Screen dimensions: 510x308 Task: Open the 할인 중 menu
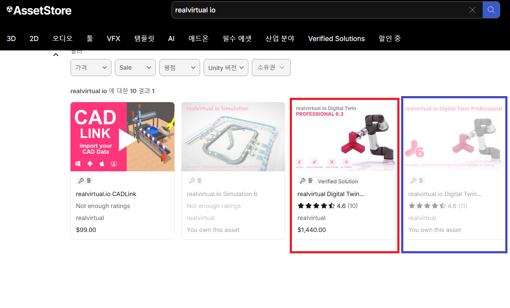click(390, 39)
